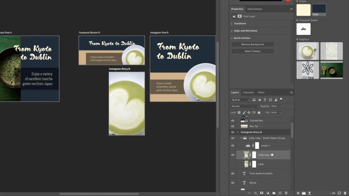Image resolution: width=349 pixels, height=196 pixels.
Task: Hide the Colored Box layer
Action: [x=233, y=121]
